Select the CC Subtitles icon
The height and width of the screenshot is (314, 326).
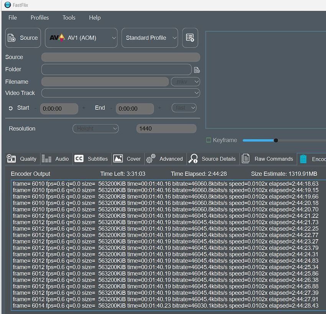pos(79,158)
